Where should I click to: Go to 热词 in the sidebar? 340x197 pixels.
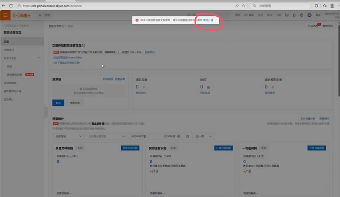tap(10, 66)
